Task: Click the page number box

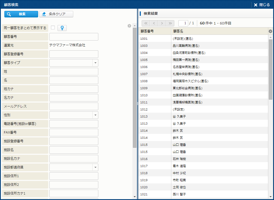Action: 183,23
